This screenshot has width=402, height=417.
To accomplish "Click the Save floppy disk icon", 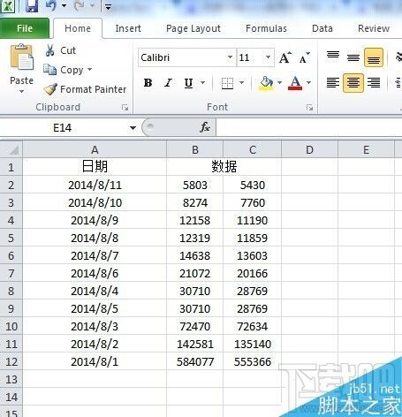I will pyautogui.click(x=32, y=5).
